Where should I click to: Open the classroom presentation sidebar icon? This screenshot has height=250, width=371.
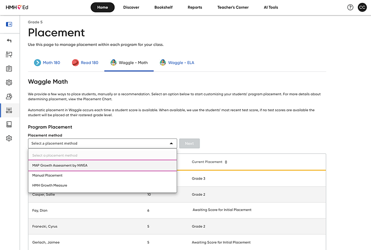(x=9, y=54)
